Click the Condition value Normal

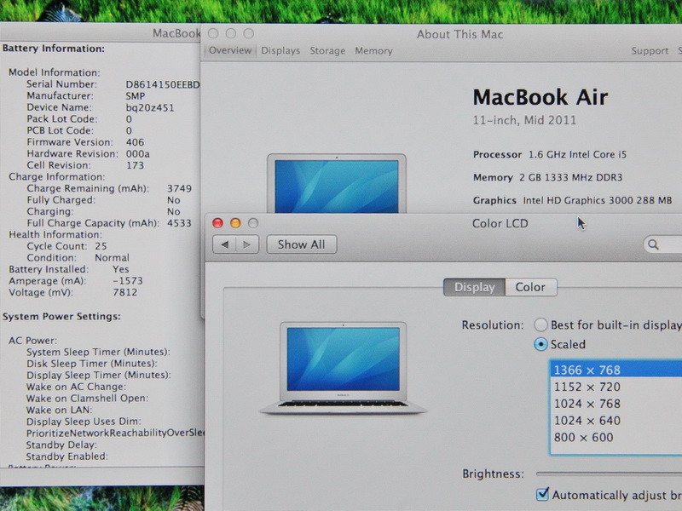pos(113,258)
